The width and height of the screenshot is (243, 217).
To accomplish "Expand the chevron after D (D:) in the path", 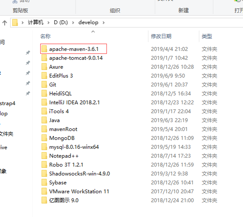I will 73,23.
